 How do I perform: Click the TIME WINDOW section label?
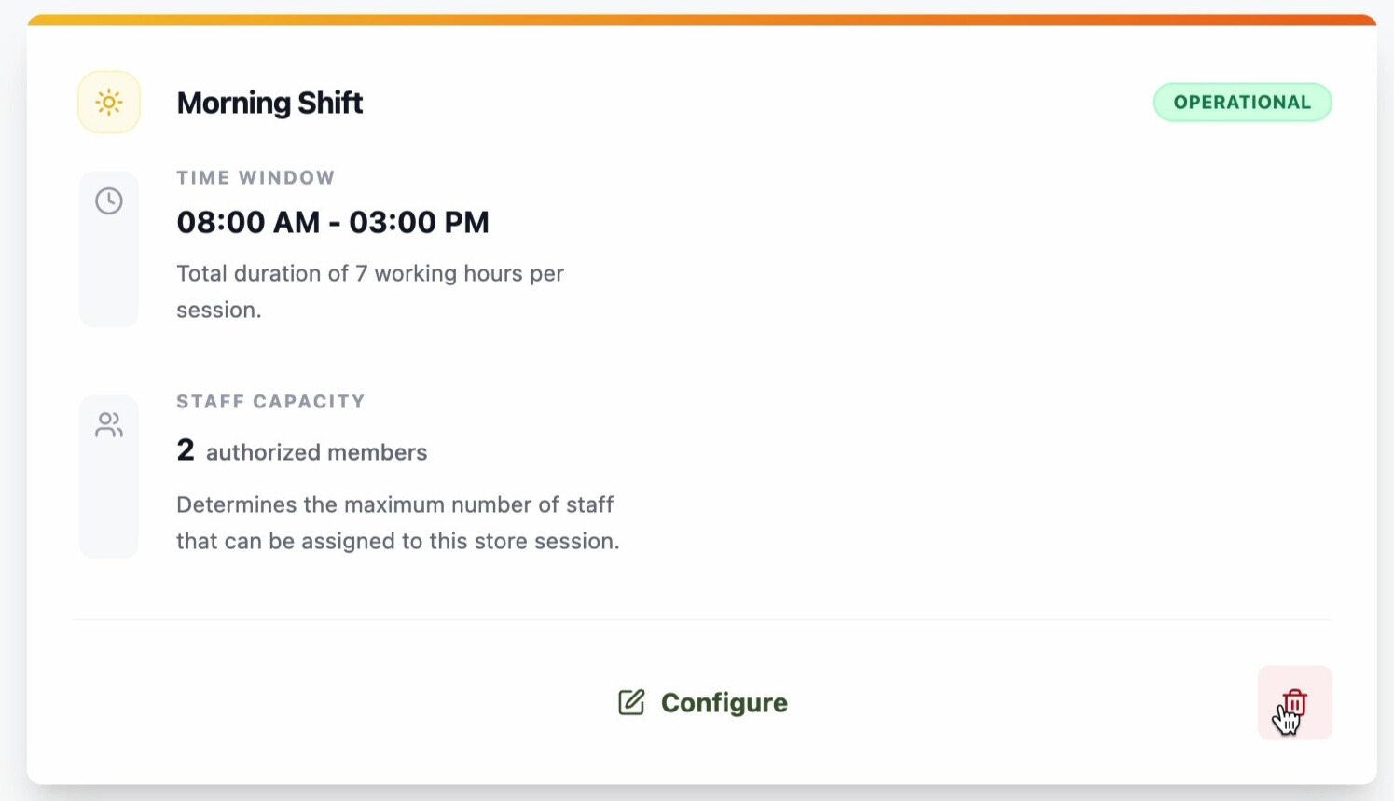[255, 177]
